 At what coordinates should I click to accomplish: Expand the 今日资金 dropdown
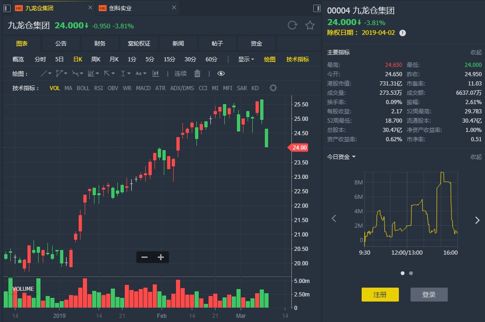pos(342,157)
